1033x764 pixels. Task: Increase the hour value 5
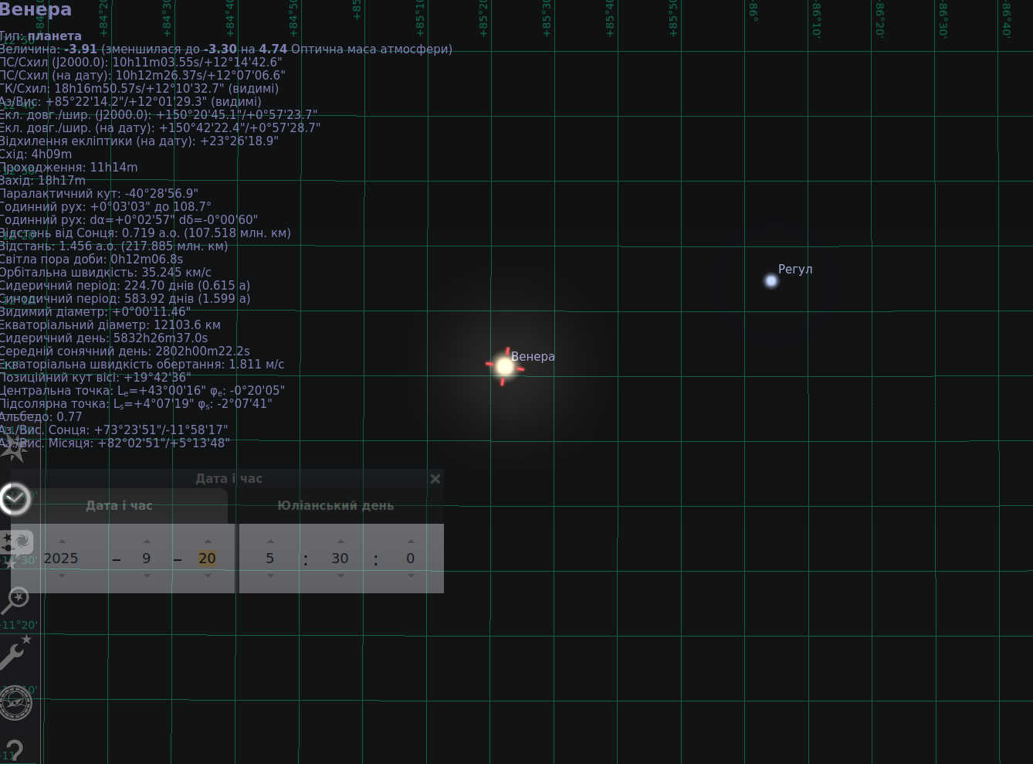tap(270, 542)
